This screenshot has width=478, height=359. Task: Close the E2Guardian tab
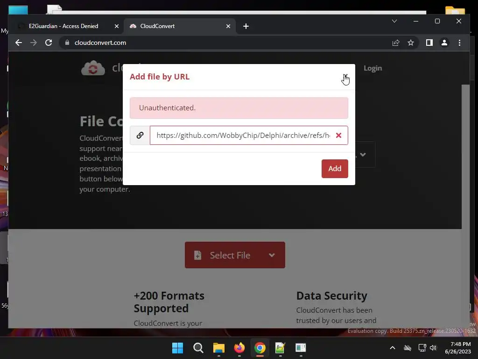pos(116,26)
